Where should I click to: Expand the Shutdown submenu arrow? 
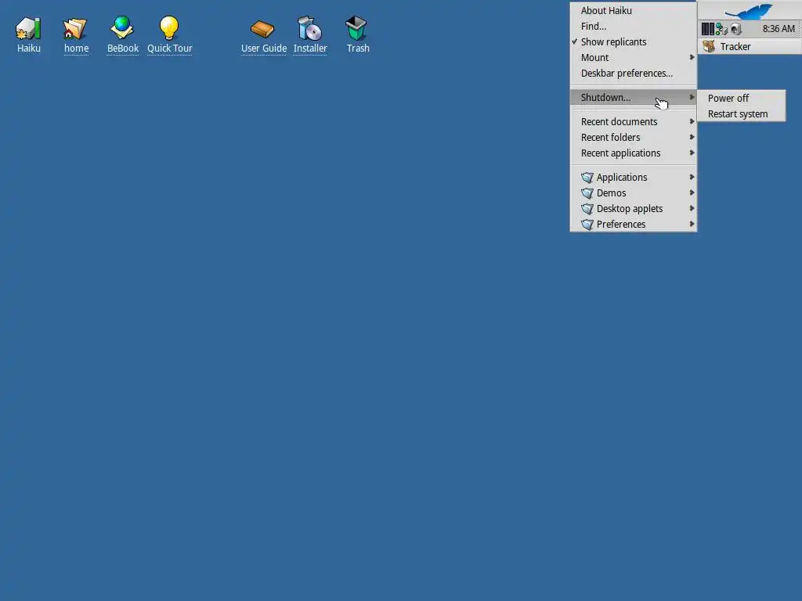(692, 97)
